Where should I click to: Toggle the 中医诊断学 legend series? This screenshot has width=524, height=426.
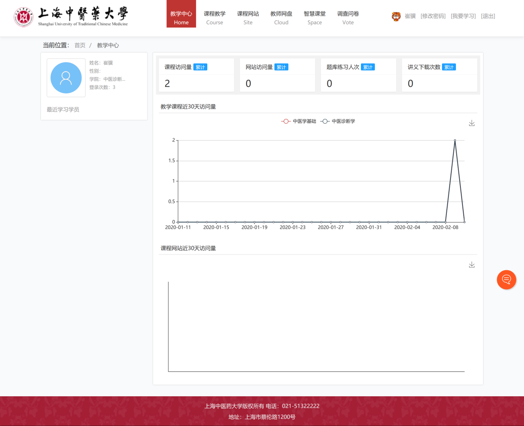pyautogui.click(x=338, y=121)
